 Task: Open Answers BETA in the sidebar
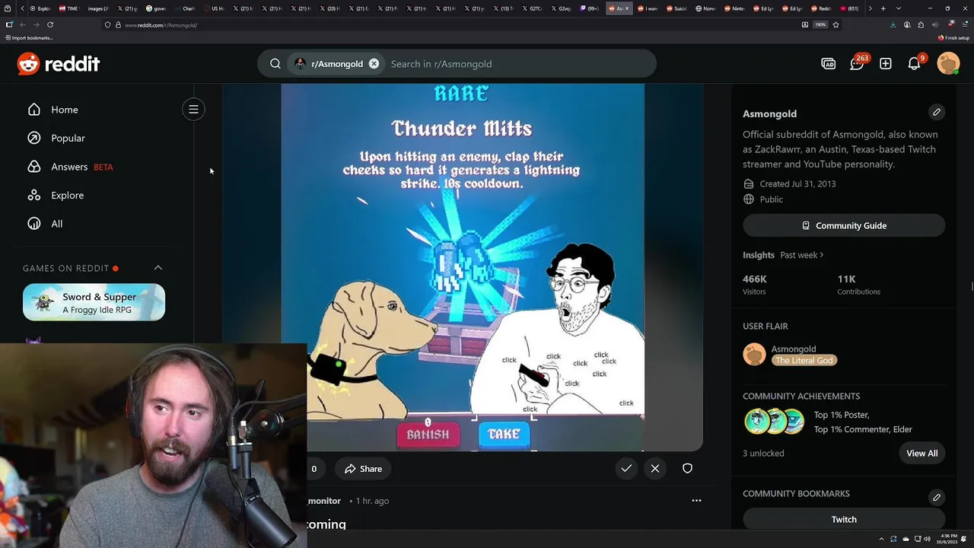coord(70,167)
